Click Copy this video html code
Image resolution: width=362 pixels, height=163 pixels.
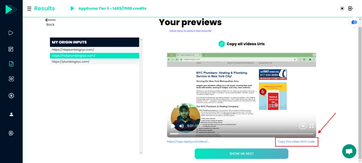tap(296, 142)
